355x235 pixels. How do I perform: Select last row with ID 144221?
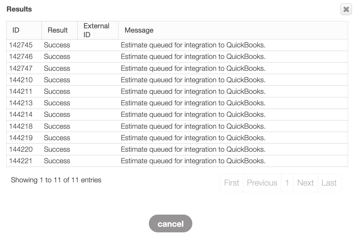click(21, 161)
